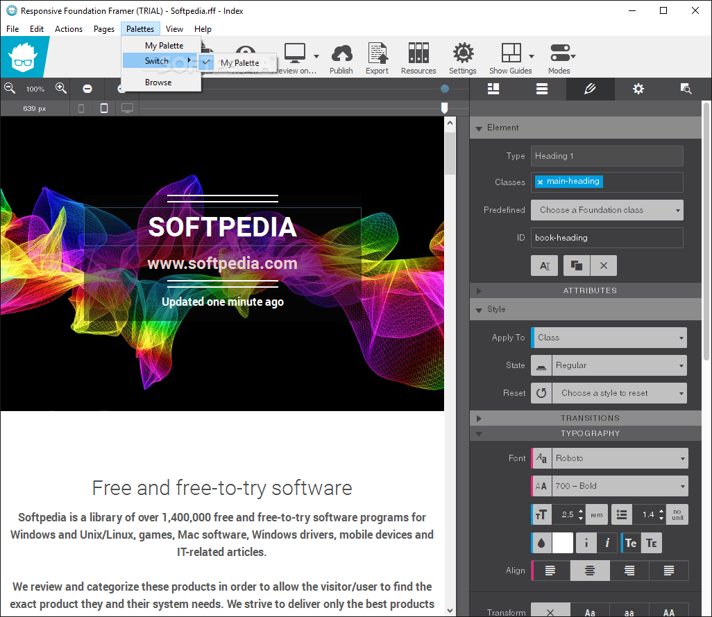
Task: Open the Predefined Foundation class dropdown
Action: tap(607, 210)
